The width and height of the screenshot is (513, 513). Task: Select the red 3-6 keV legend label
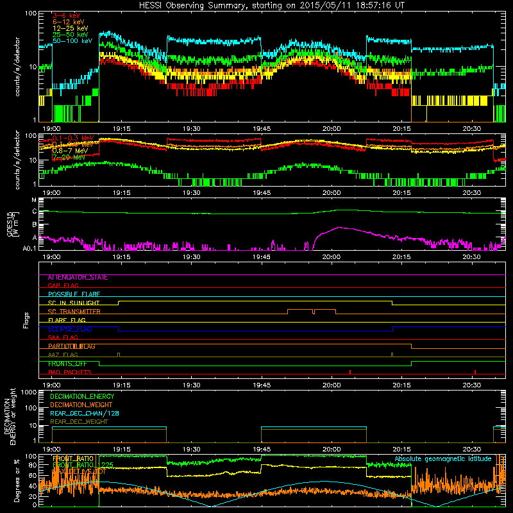67,15
